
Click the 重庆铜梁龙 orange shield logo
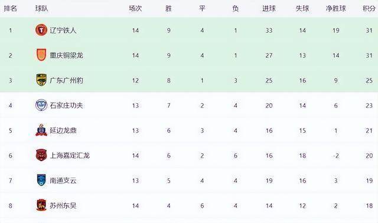(41, 55)
